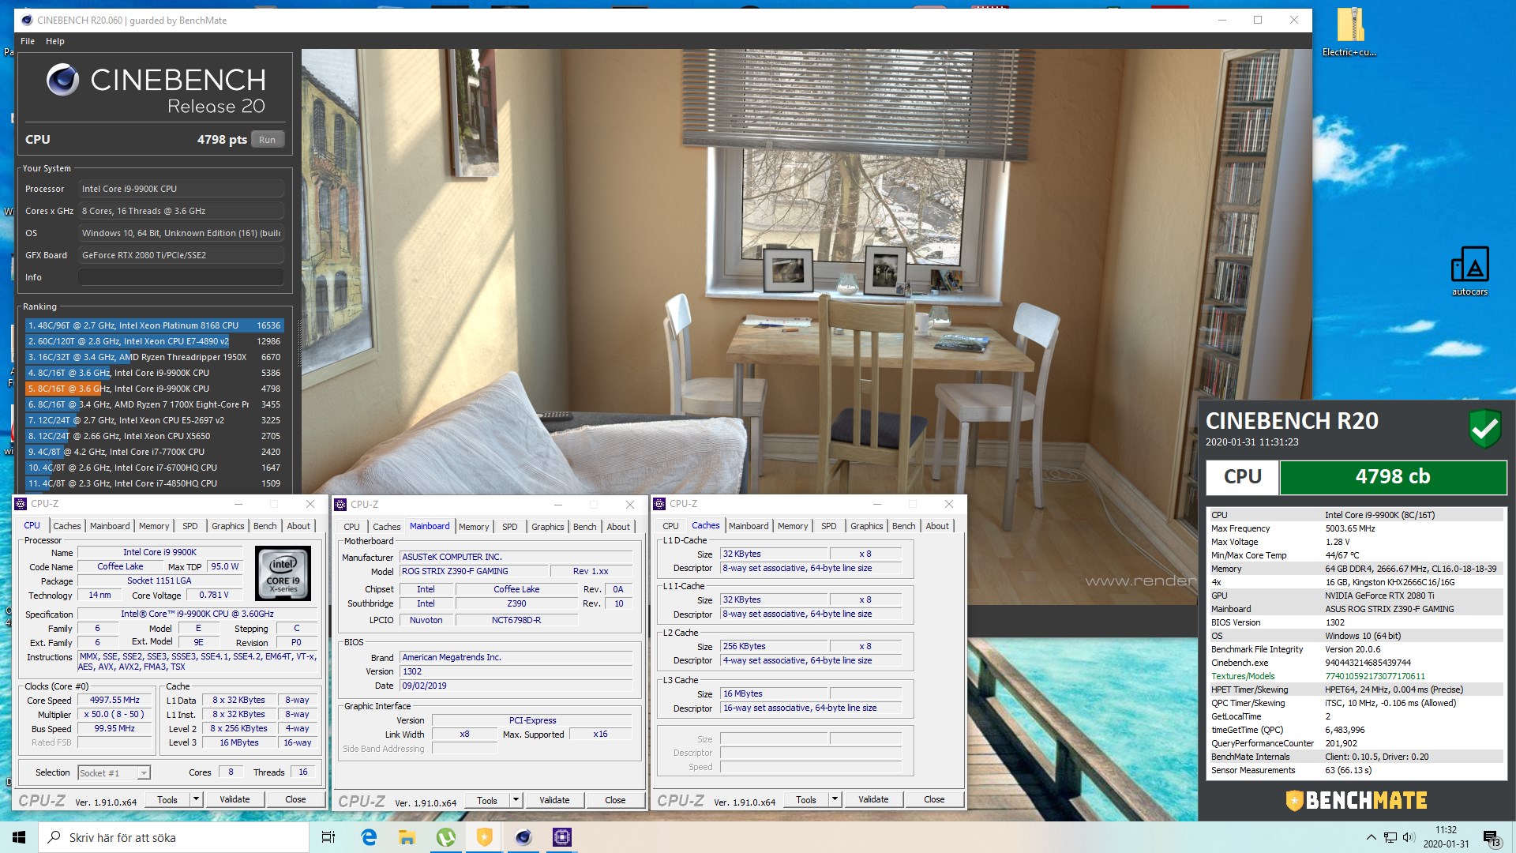
Task: Click motherboard Model ROG STRIX Z390-F GAMING
Action: coord(475,571)
